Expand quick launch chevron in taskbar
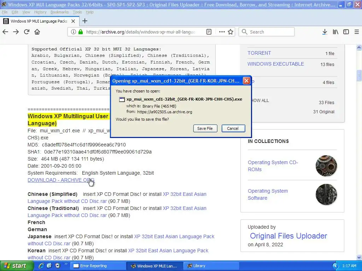 point(66,264)
